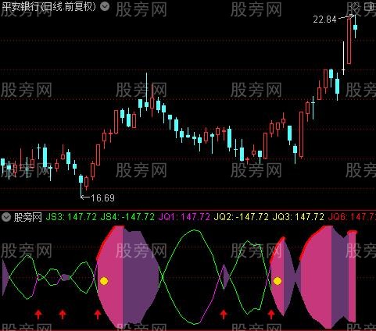
Task: Select the JQ1: 147.72 indicator value
Action: click(x=184, y=217)
